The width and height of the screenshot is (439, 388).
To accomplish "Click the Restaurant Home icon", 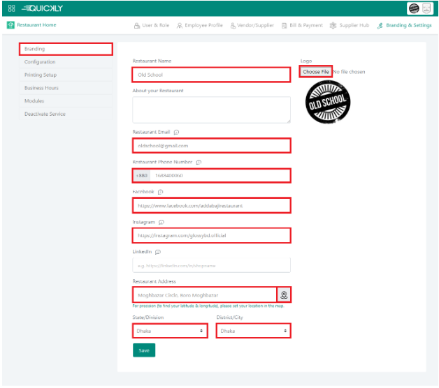I will pyautogui.click(x=10, y=25).
